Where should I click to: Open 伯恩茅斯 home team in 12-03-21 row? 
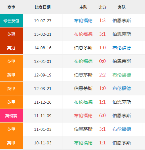tap(83, 88)
